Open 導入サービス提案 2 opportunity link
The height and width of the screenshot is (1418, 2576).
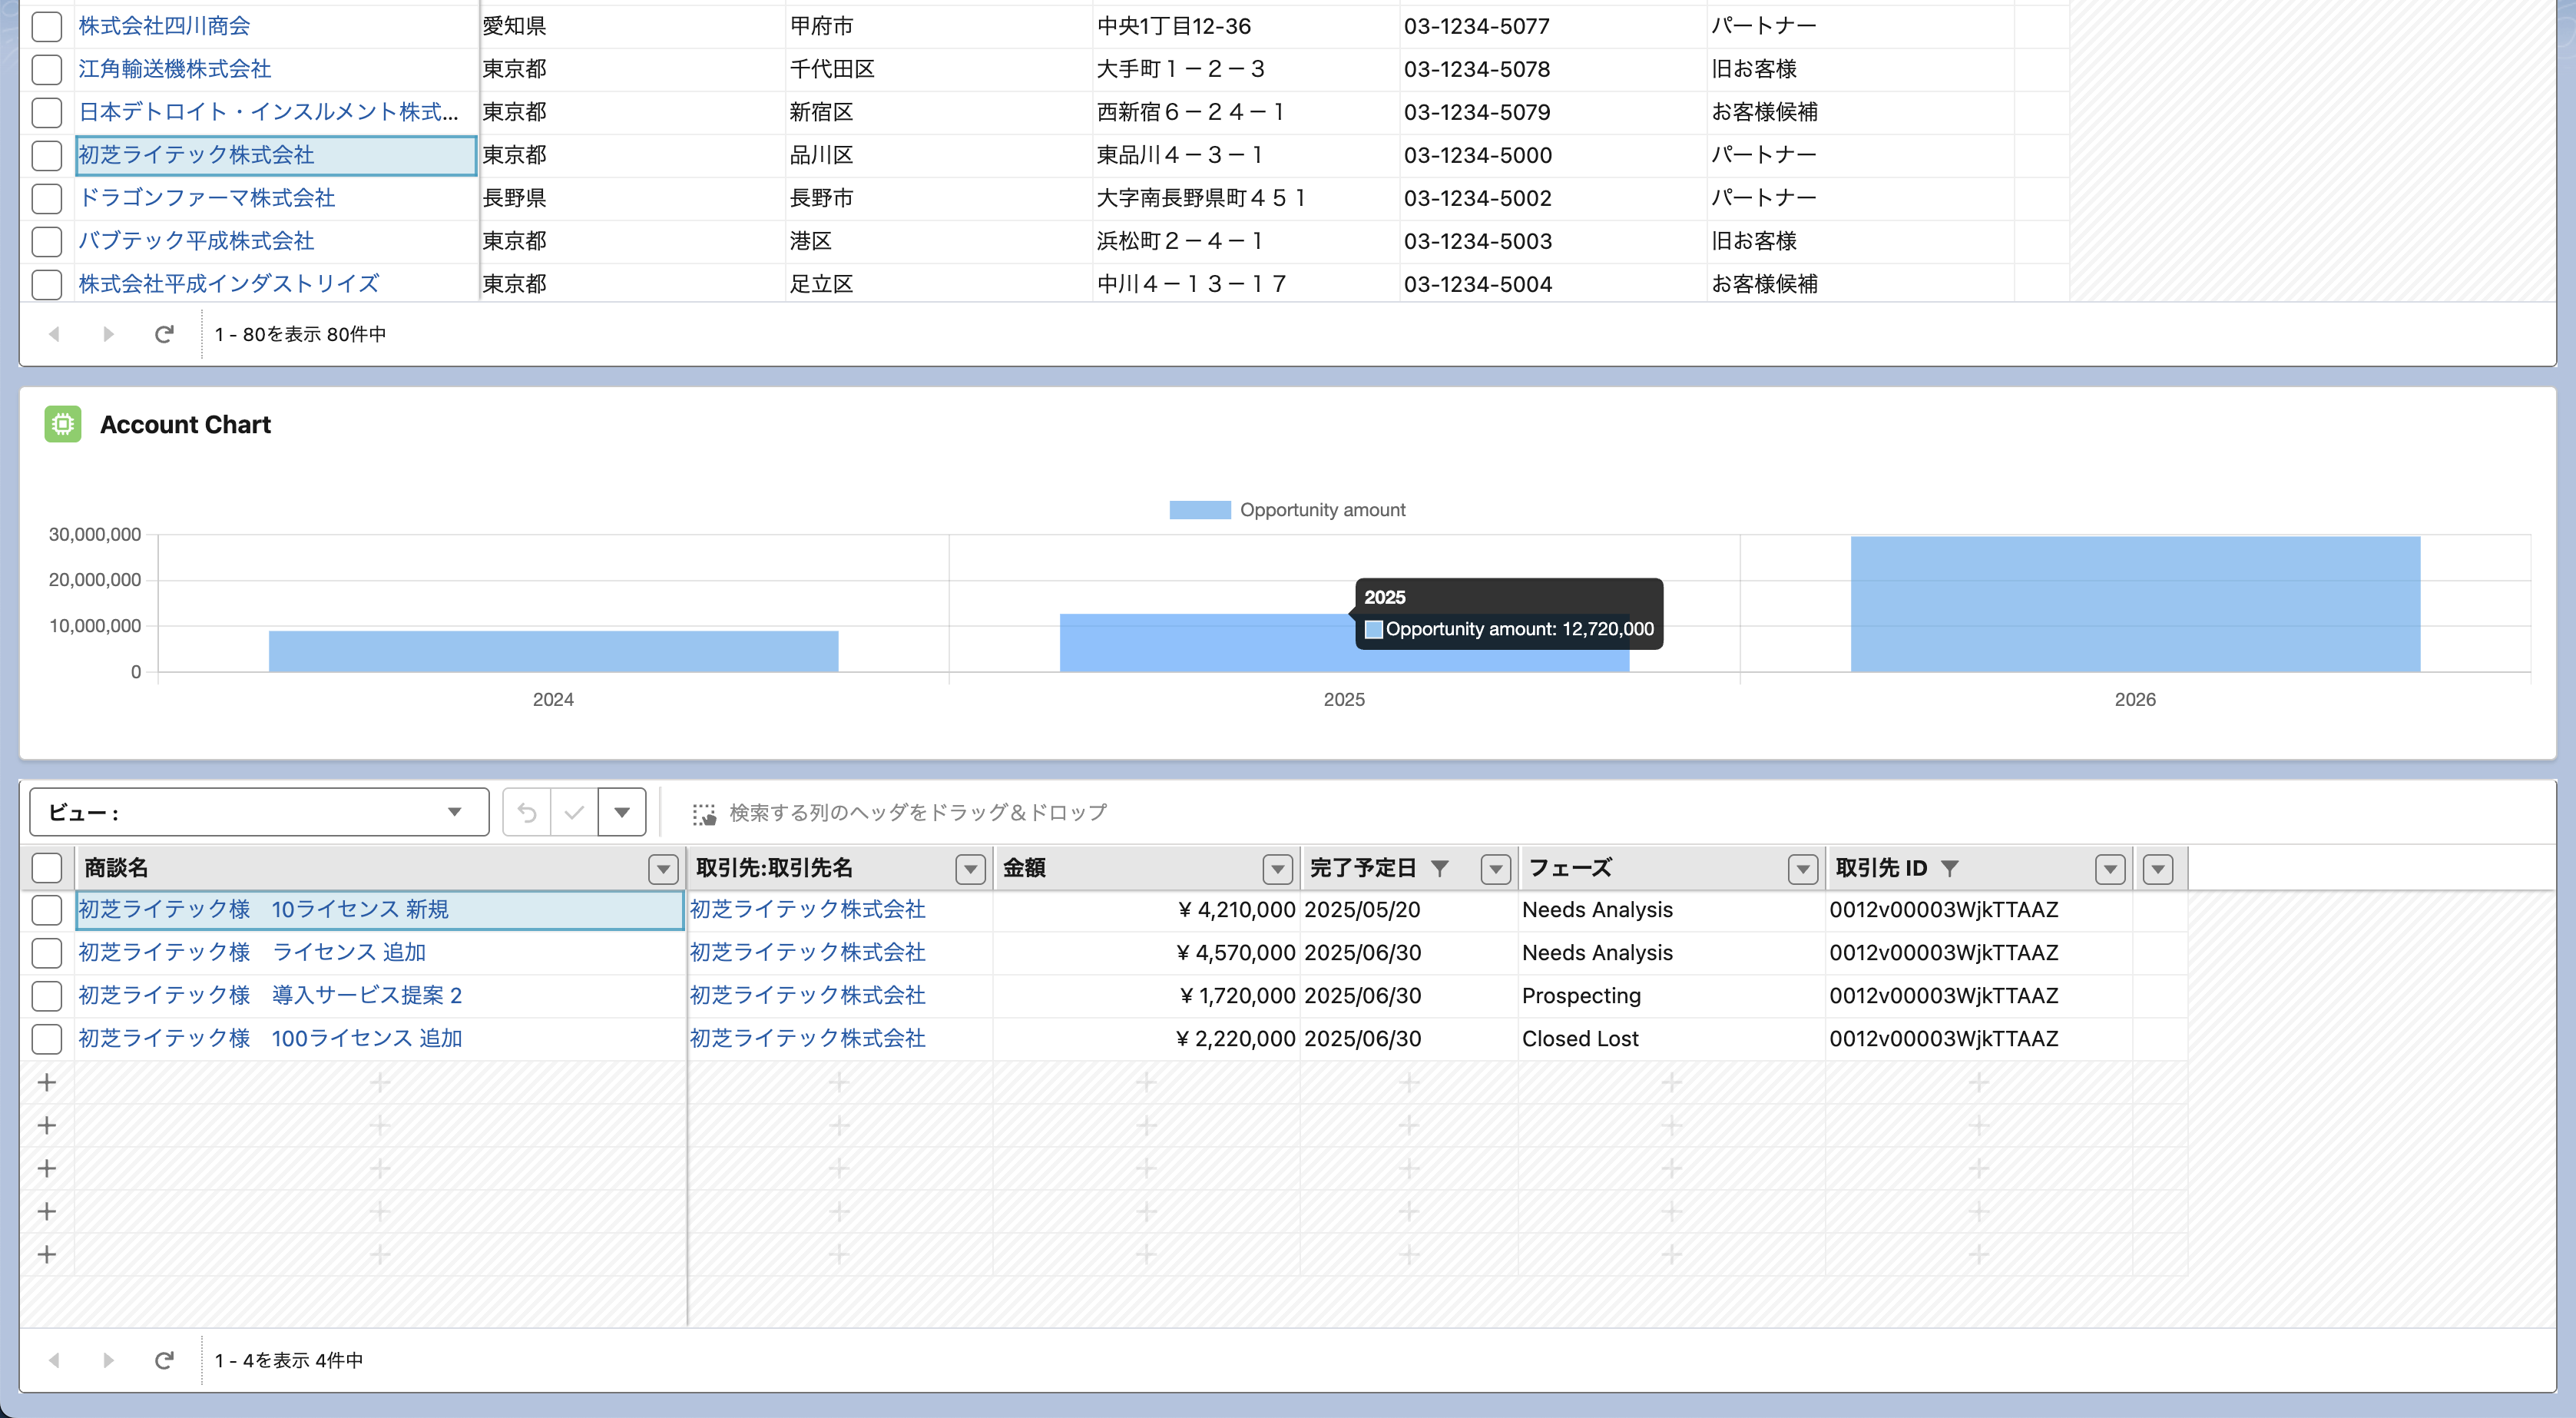pos(270,995)
